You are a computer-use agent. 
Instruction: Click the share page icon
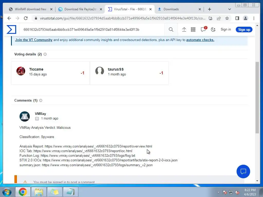pyautogui.click(x=219, y=18)
